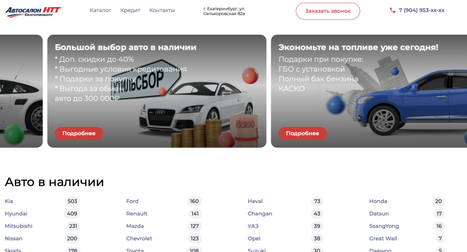
Task: Open the Mazda brand link
Action: coord(135,226)
